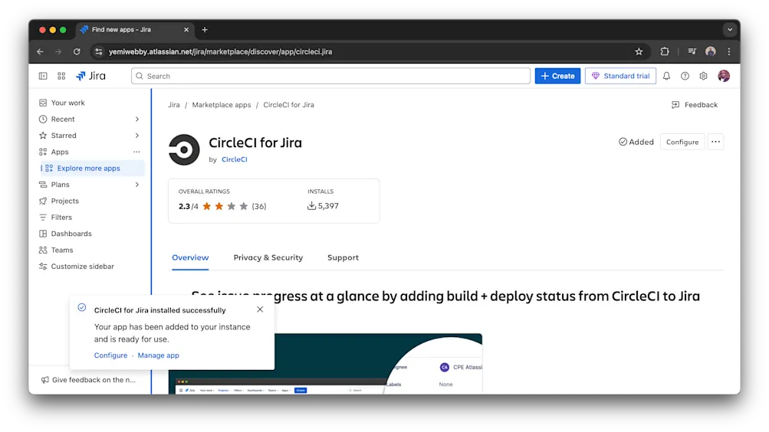The image size is (769, 432).
Task: Select Explore more apps
Action: point(92,169)
